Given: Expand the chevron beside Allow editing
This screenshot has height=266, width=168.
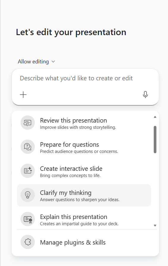Looking at the screenshot, I should [x=53, y=62].
